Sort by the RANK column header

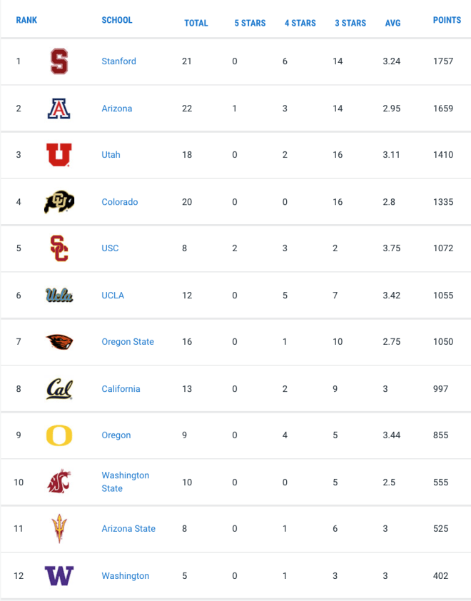pos(26,20)
